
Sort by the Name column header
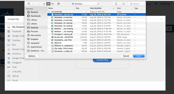61,8
